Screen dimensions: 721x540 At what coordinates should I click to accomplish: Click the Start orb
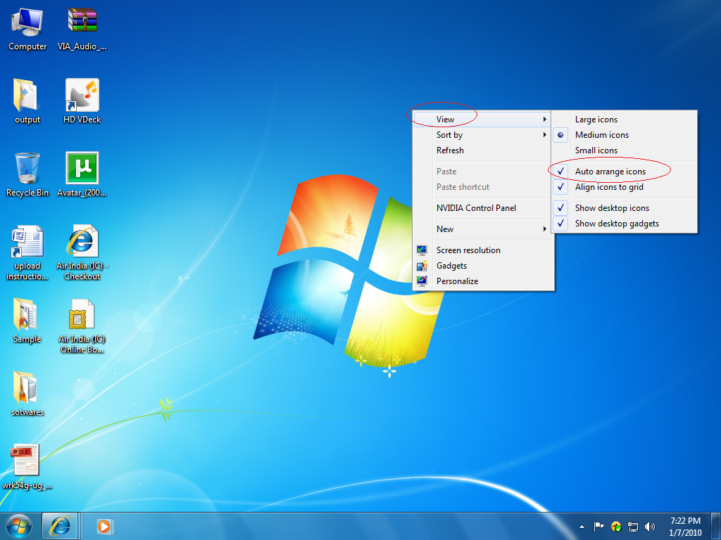point(18,525)
